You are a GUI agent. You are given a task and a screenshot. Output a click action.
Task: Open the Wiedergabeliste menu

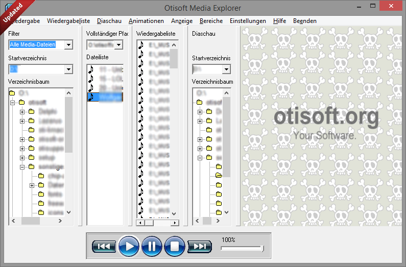coord(68,21)
